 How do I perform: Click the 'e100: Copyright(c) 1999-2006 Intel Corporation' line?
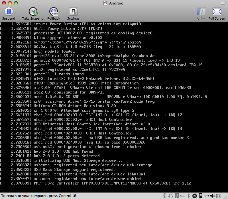point(86,83)
